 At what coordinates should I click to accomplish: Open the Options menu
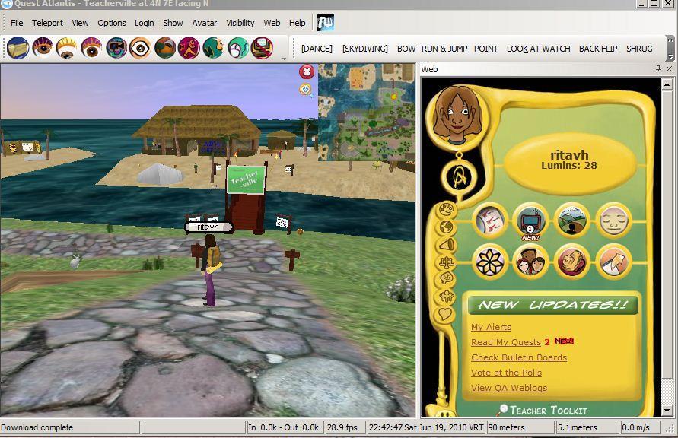coord(112,23)
